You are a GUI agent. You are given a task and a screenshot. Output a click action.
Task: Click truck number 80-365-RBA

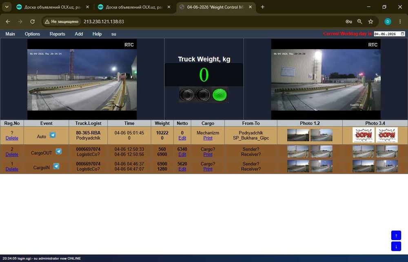88,133
